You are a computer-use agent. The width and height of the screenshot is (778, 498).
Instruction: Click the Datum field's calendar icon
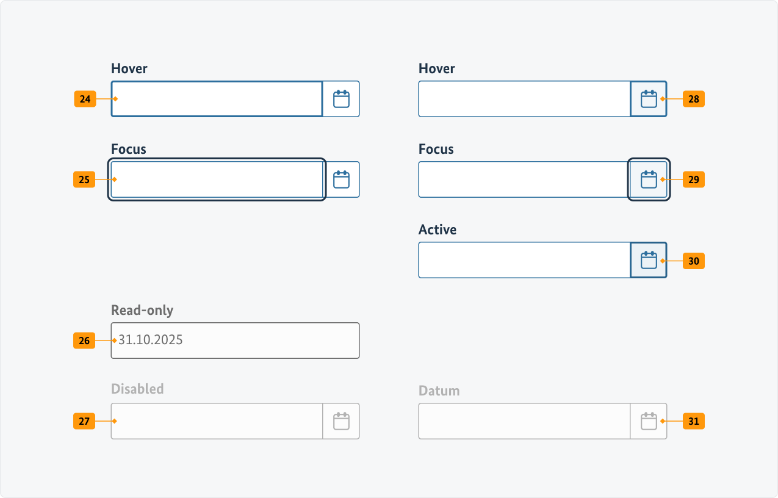648,421
